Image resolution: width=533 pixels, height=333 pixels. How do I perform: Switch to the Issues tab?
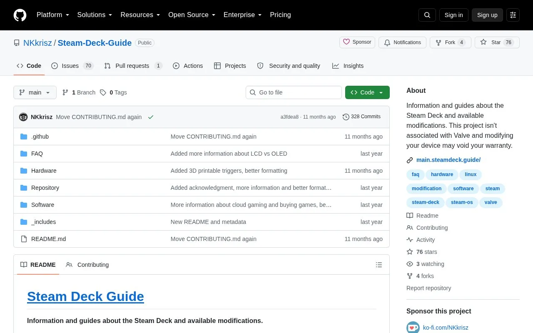pyautogui.click(x=72, y=66)
